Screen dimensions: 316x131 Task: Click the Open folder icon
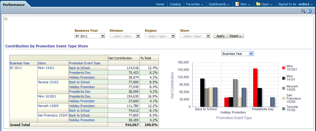point(258,4)
